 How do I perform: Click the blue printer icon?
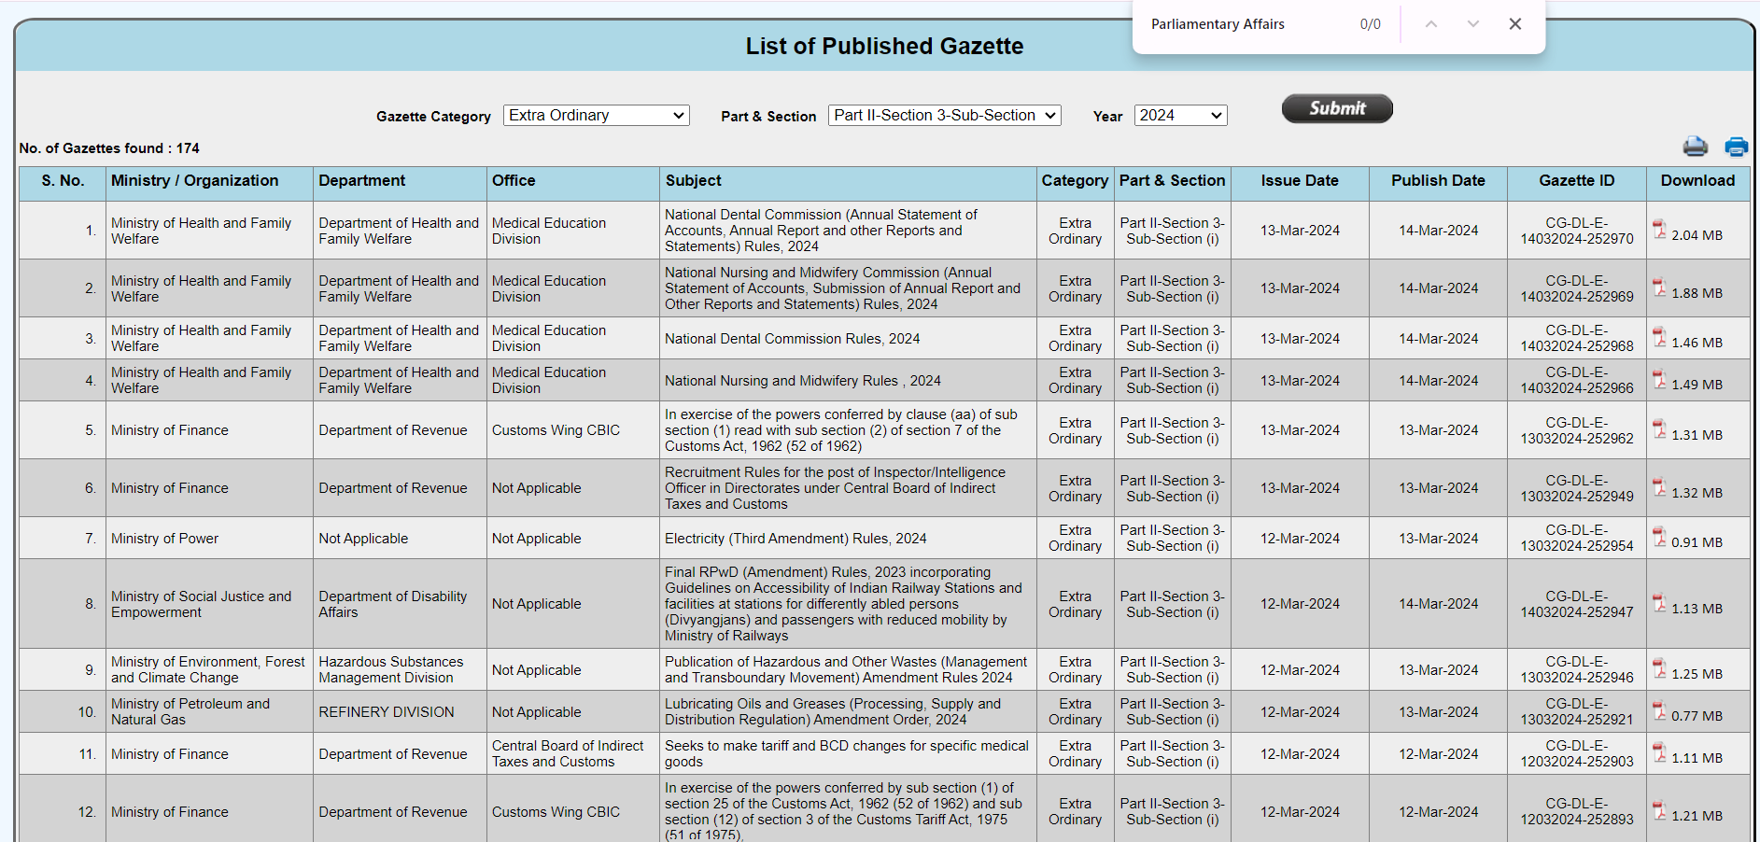[x=1736, y=147]
